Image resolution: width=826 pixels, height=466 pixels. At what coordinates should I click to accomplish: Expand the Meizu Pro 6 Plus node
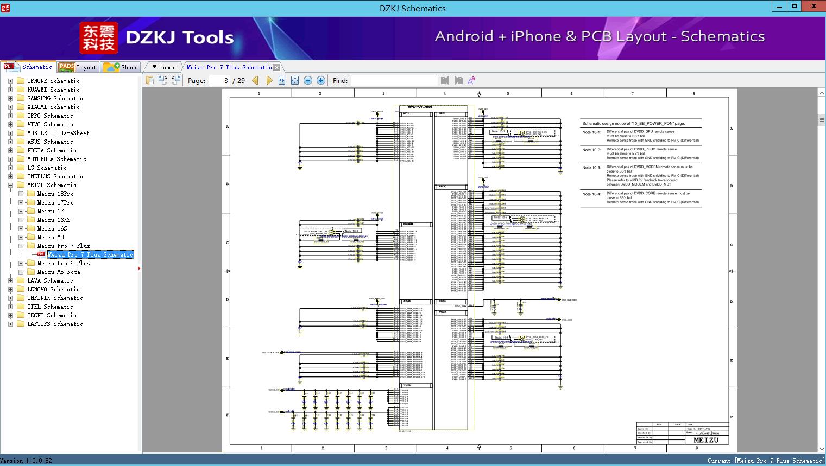click(x=21, y=263)
